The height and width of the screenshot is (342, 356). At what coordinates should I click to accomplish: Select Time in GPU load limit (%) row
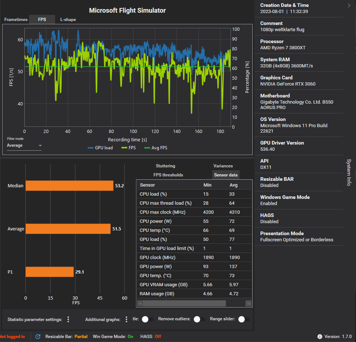pyautogui.click(x=194, y=249)
